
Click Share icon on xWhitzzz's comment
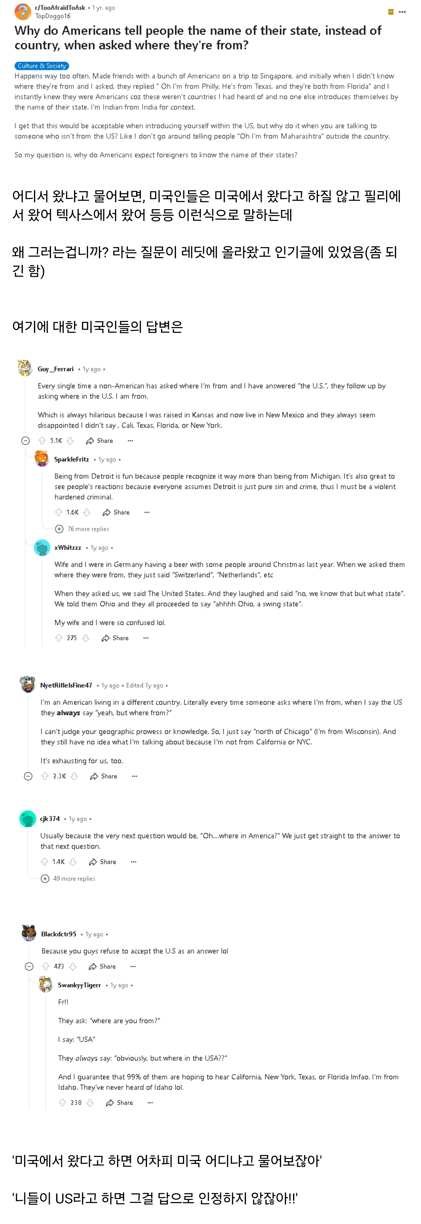[x=105, y=638]
